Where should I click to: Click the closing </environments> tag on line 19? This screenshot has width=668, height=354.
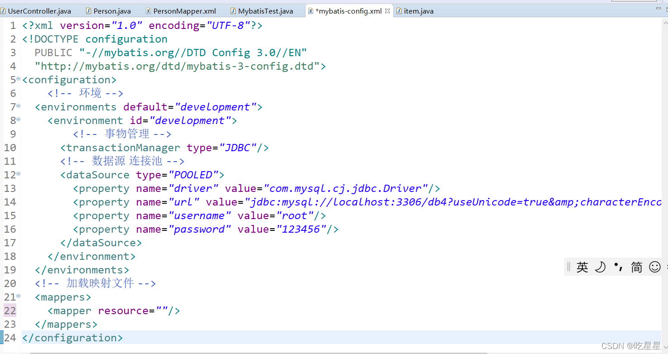(x=82, y=270)
